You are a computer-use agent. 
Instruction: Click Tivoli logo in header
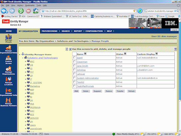tap(6, 22)
